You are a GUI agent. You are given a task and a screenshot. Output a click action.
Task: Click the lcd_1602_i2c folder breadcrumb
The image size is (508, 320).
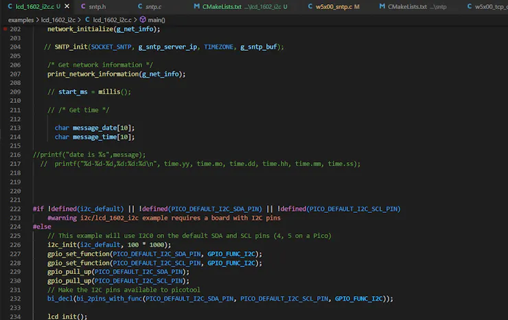[x=58, y=20]
